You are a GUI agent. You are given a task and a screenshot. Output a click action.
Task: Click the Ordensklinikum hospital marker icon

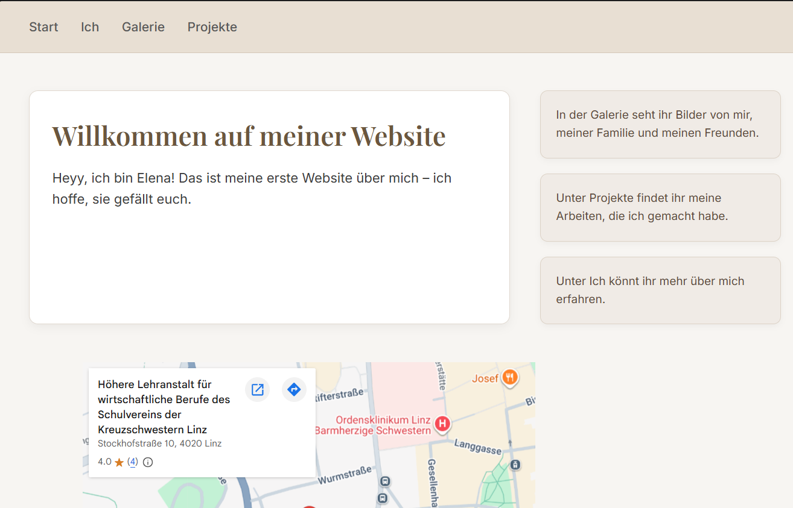(x=442, y=424)
